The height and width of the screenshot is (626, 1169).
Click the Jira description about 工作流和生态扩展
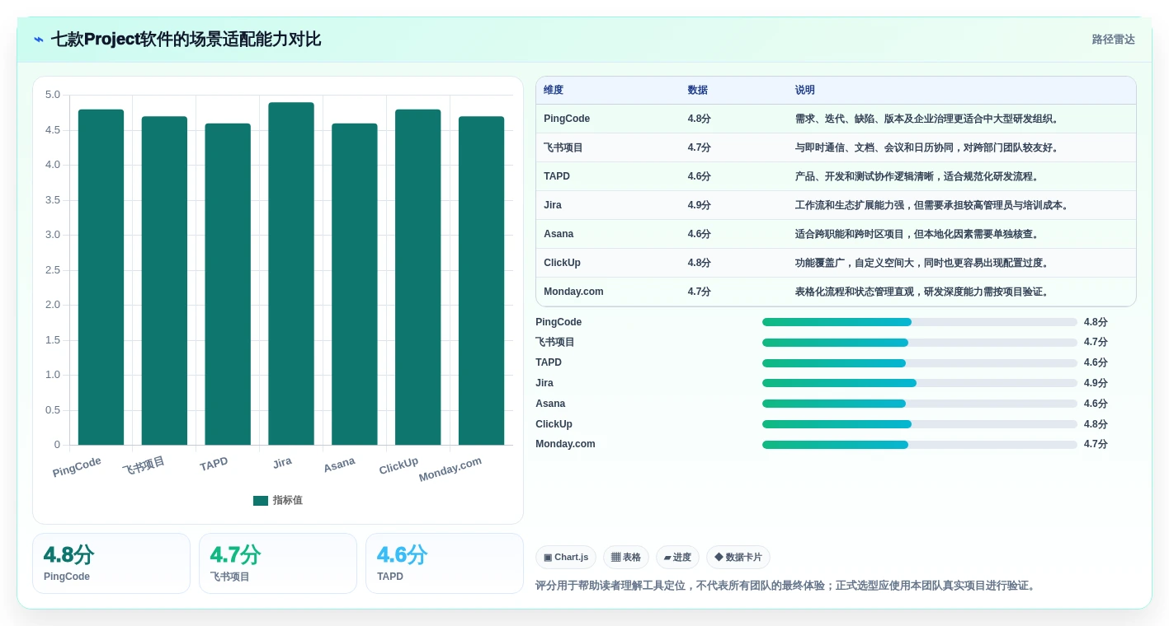tap(933, 205)
